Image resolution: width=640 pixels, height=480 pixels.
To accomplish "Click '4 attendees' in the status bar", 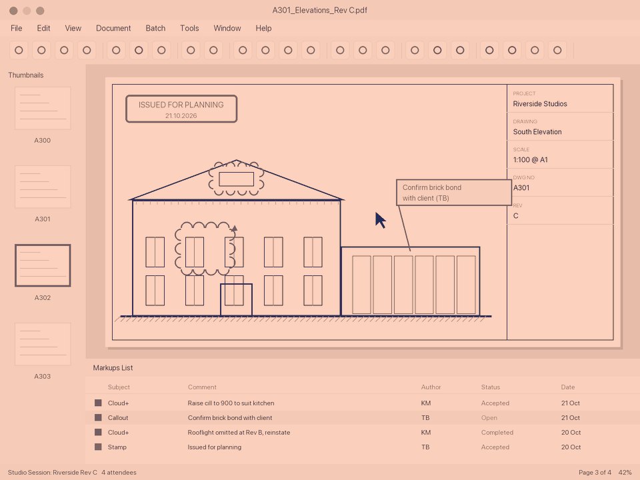I will 119,472.
